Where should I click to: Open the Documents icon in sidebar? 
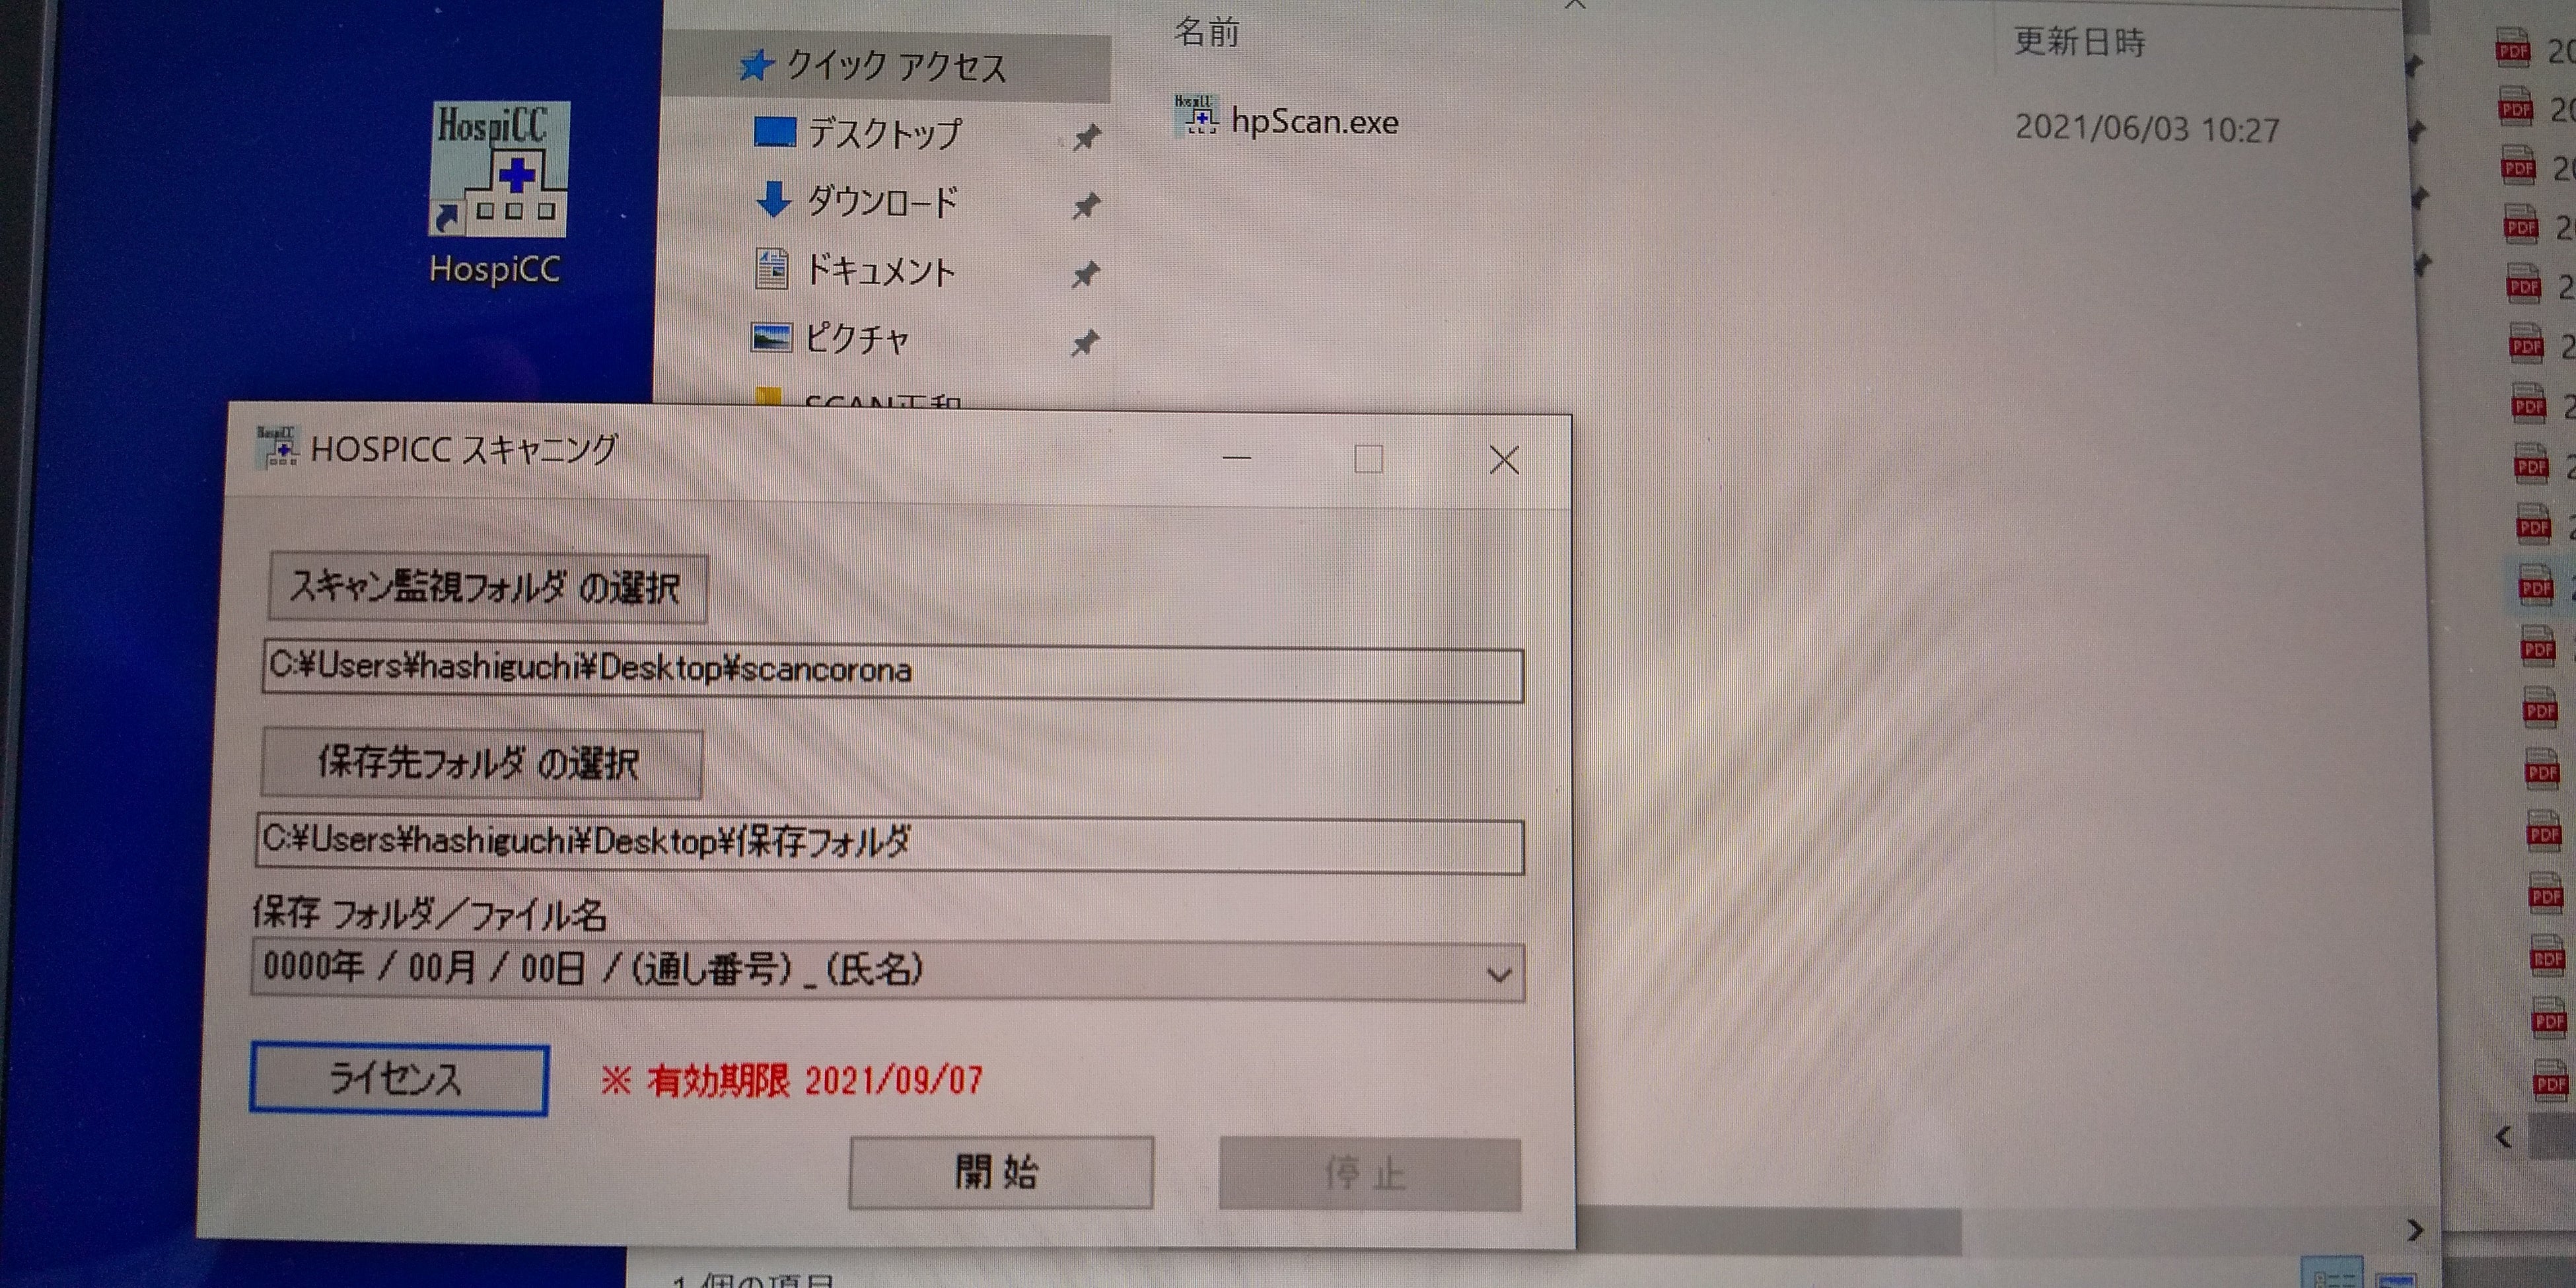(771, 269)
